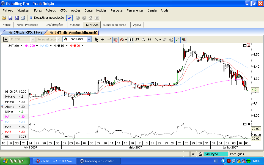Maximize the price chart pane
Viewport: 264px width, 165px height.
tap(245, 45)
